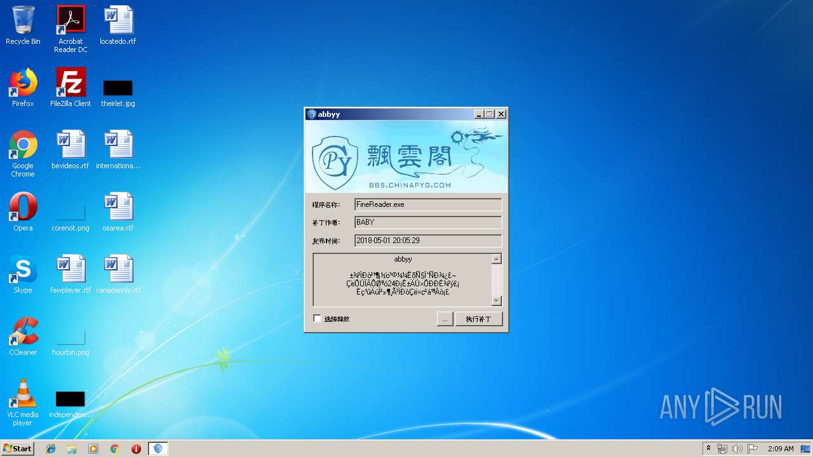The image size is (813, 457).
Task: Launch Opera desktop shortcut
Action: coord(23,212)
